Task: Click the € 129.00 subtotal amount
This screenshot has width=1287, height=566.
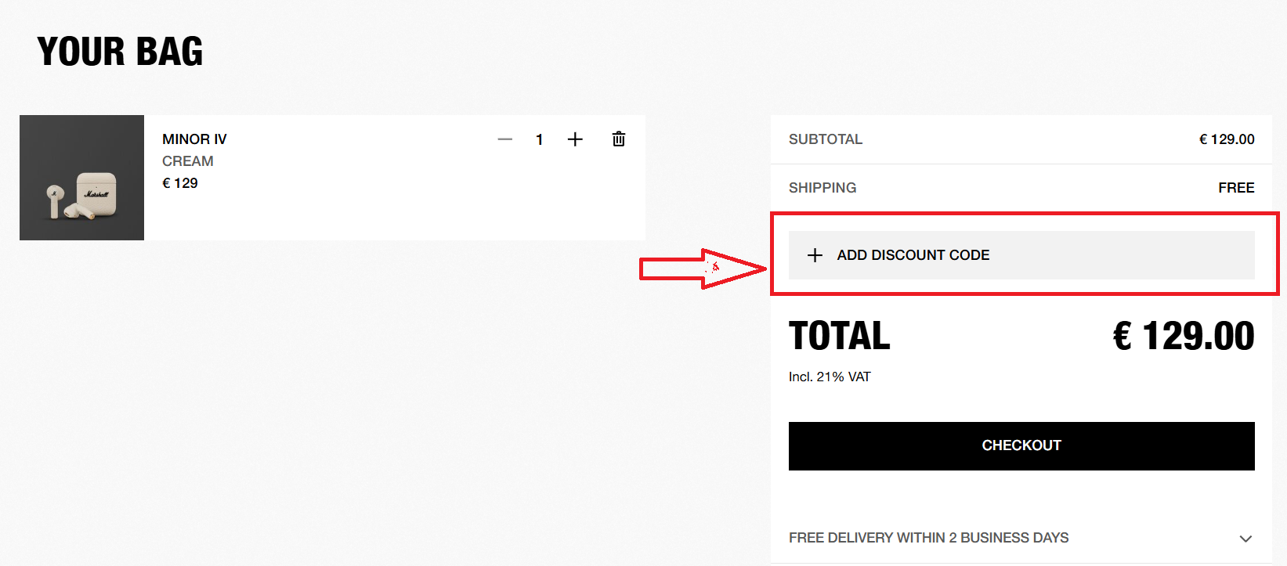Action: (x=1227, y=139)
